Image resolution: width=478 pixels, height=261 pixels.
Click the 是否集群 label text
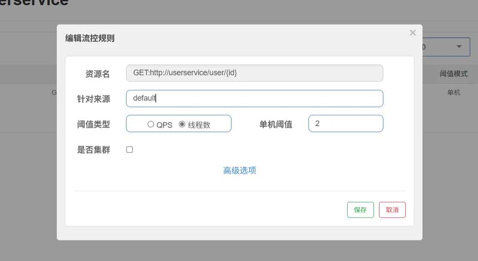pyautogui.click(x=93, y=150)
